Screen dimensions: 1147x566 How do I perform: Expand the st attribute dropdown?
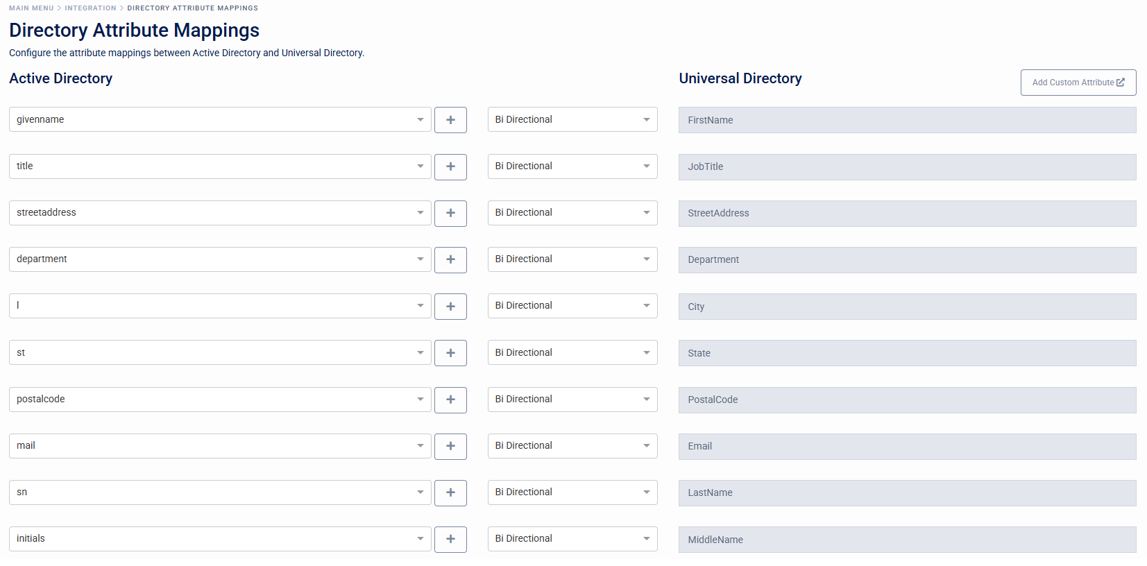(x=220, y=352)
